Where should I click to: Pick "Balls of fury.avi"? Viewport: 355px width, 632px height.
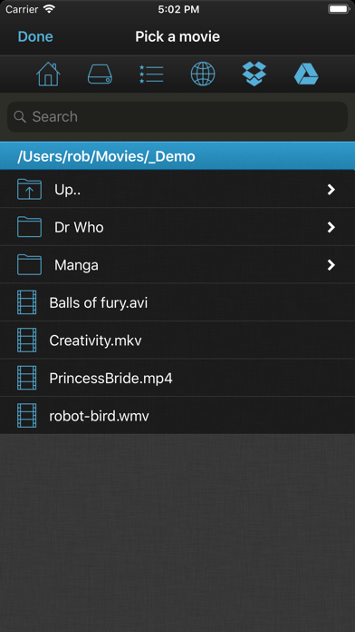pyautogui.click(x=99, y=302)
